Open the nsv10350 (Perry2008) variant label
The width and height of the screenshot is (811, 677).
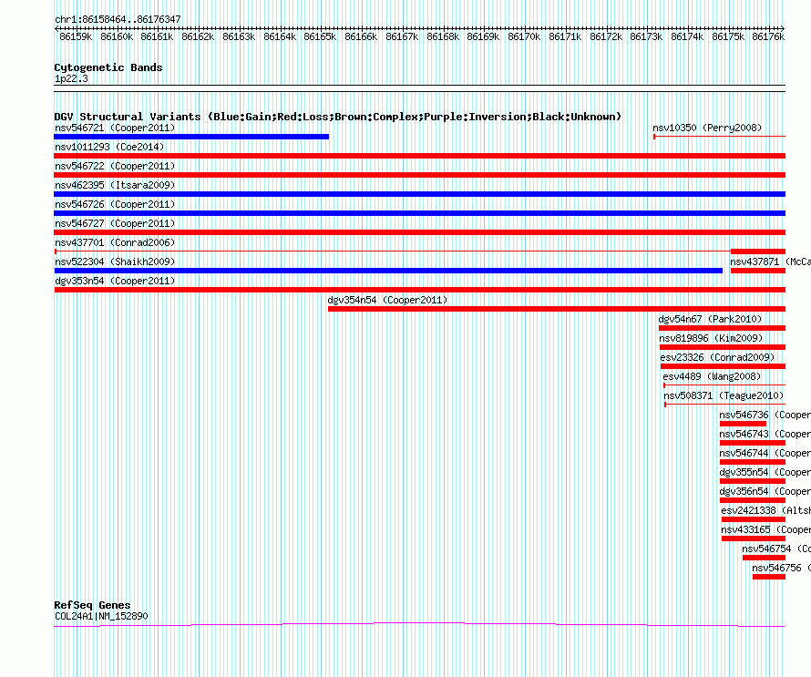click(x=707, y=128)
